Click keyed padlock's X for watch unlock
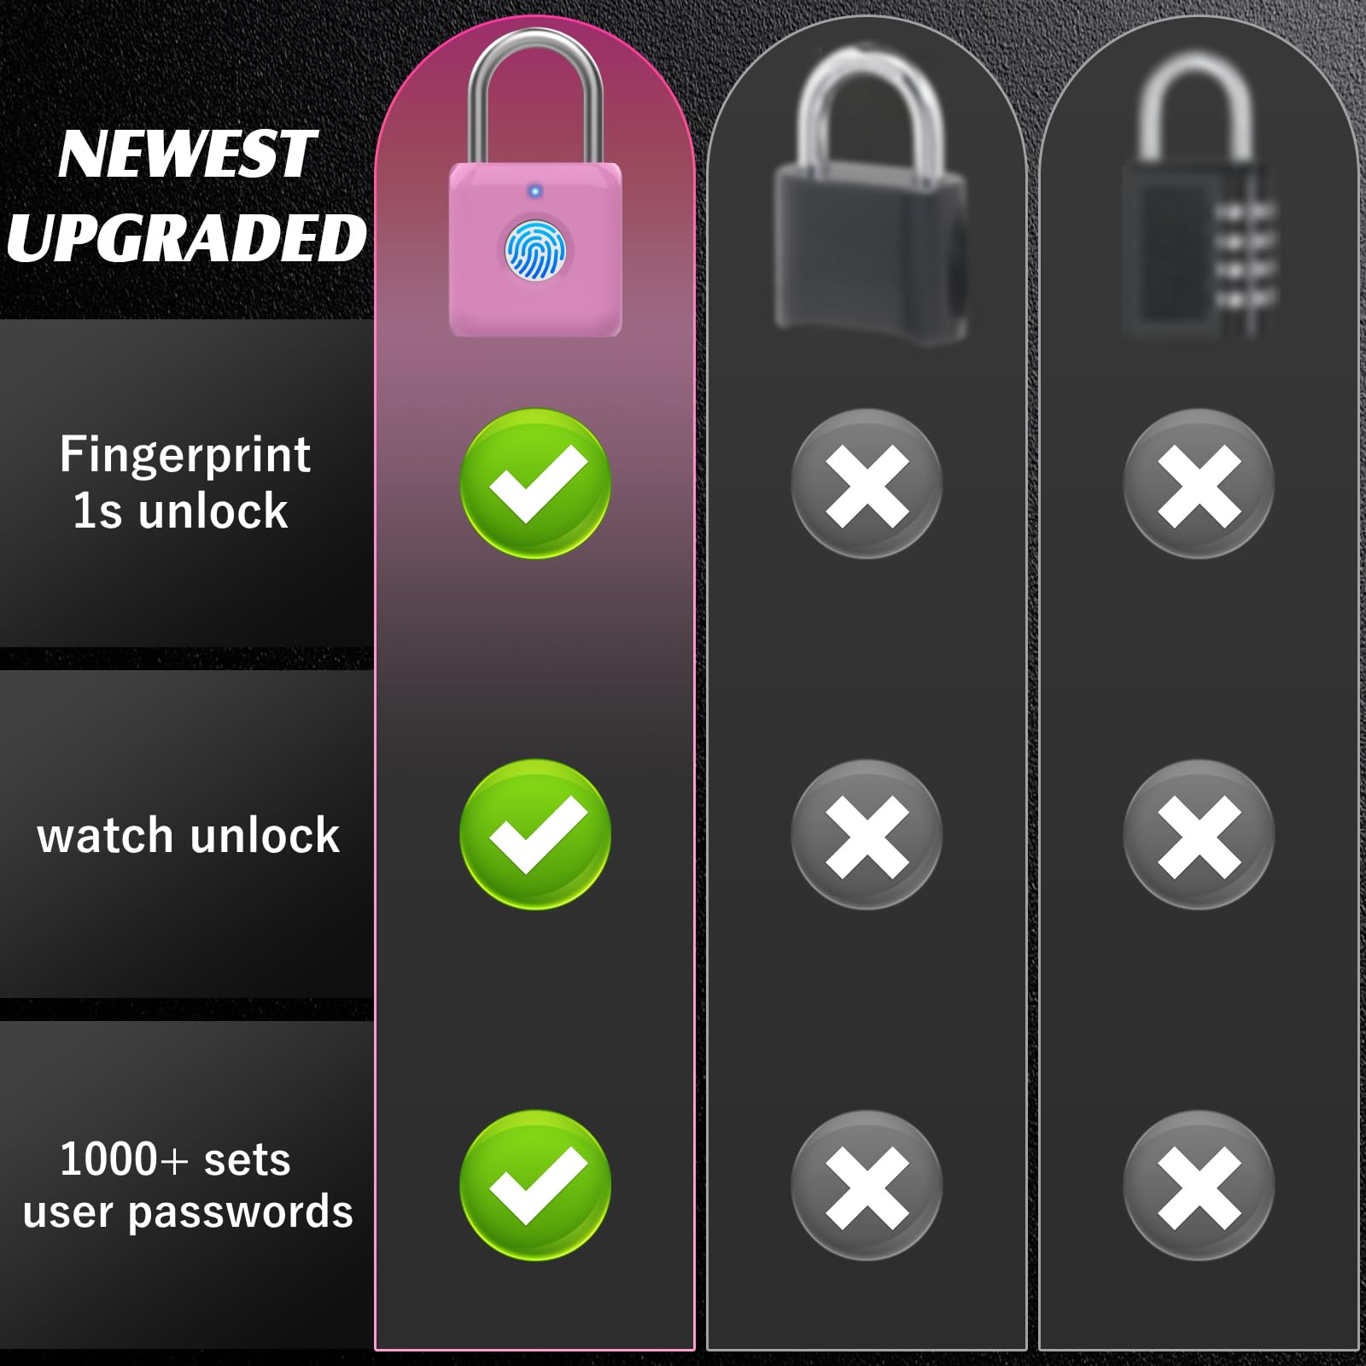Viewport: 1366px width, 1366px height. tap(867, 834)
